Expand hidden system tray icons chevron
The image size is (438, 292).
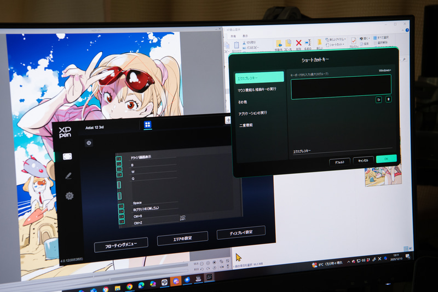tap(348, 262)
